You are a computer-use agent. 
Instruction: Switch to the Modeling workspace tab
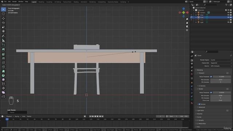click(x=41, y=2)
